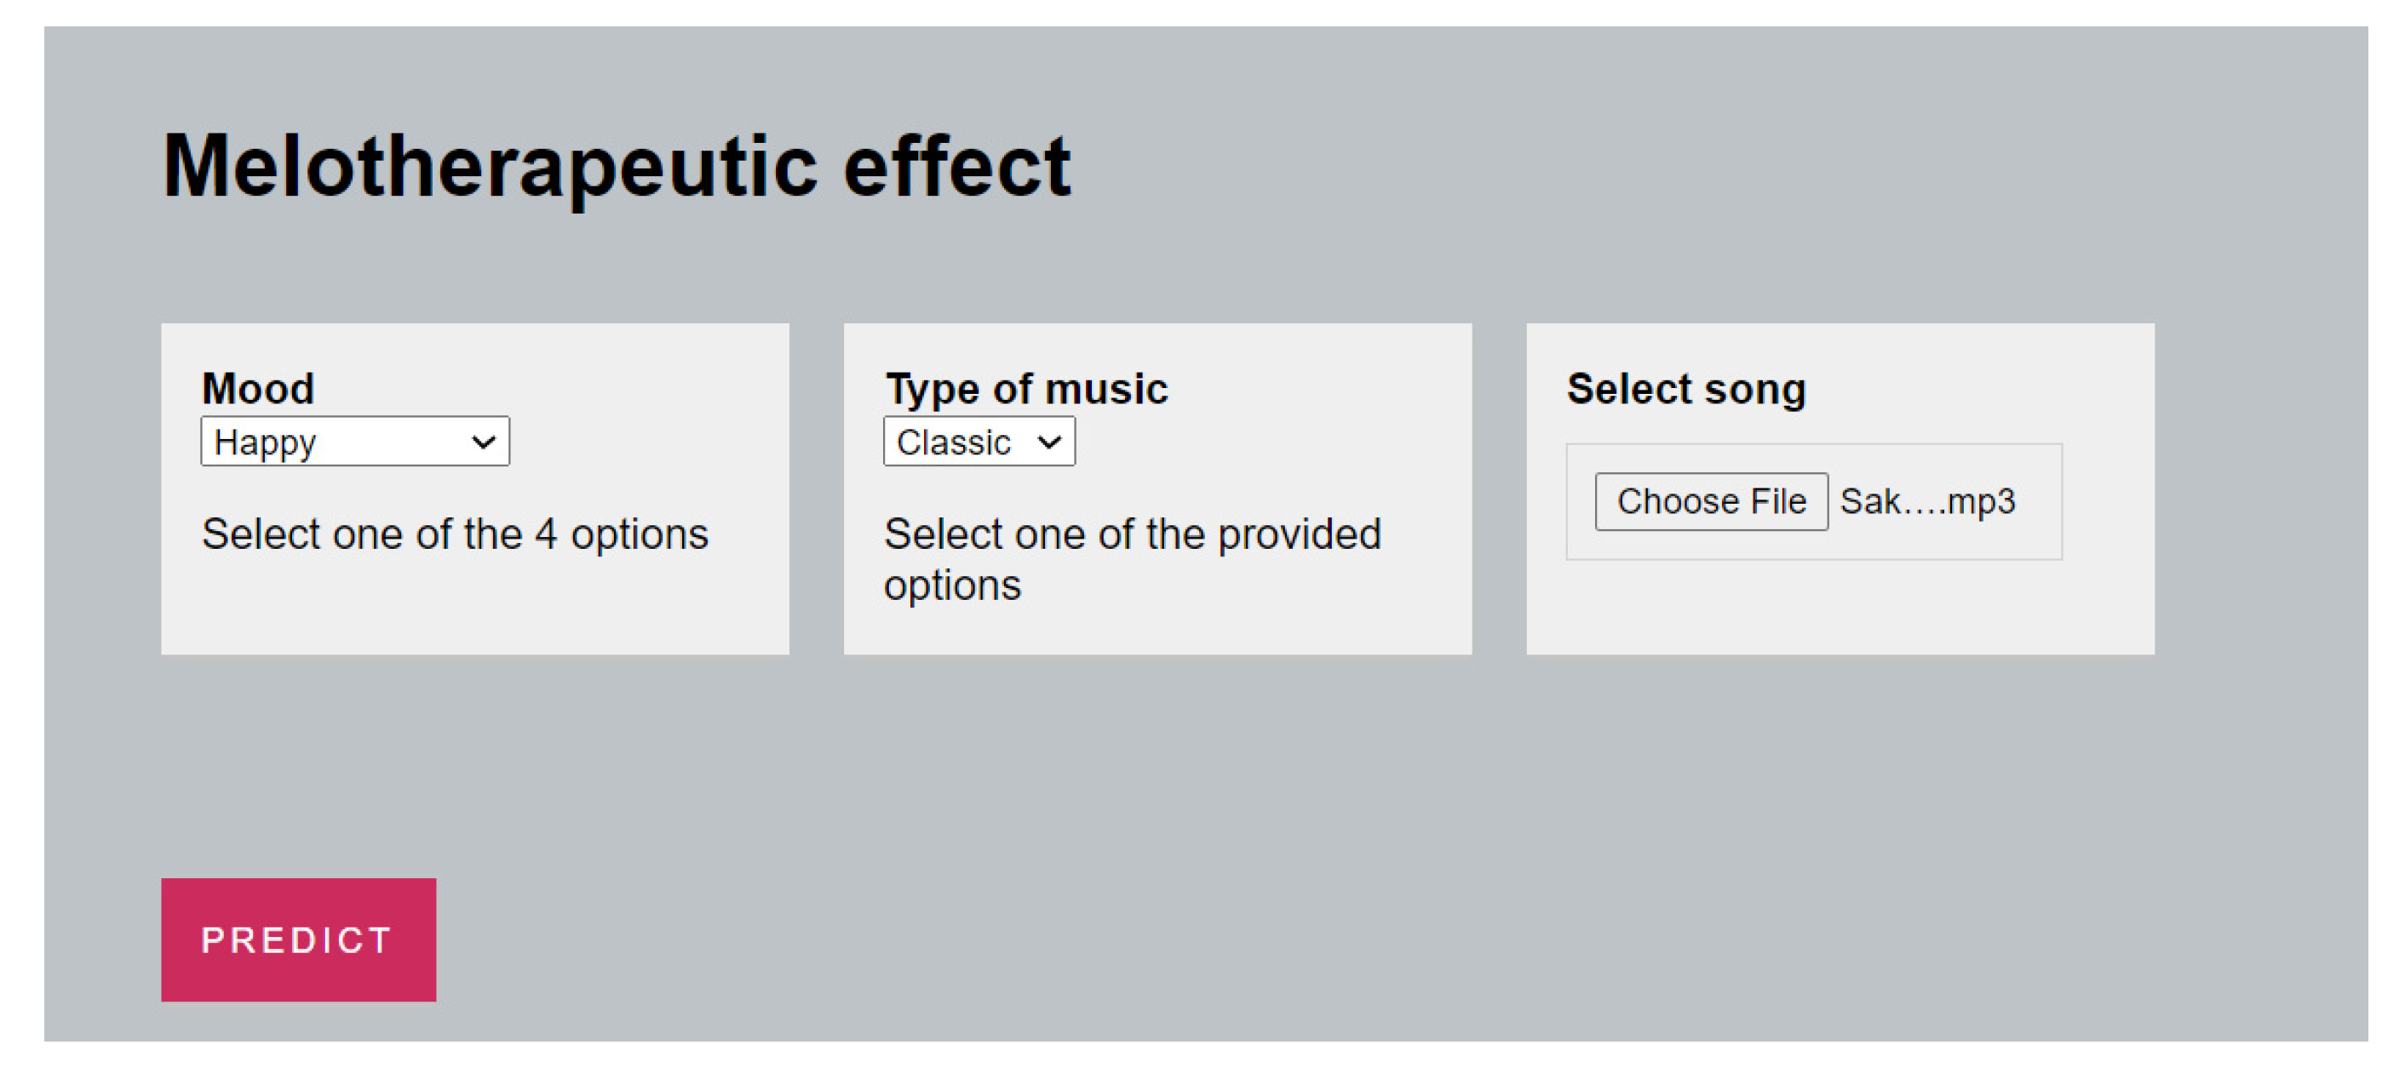Select the word Happy inside the Mood selector

pos(265,442)
